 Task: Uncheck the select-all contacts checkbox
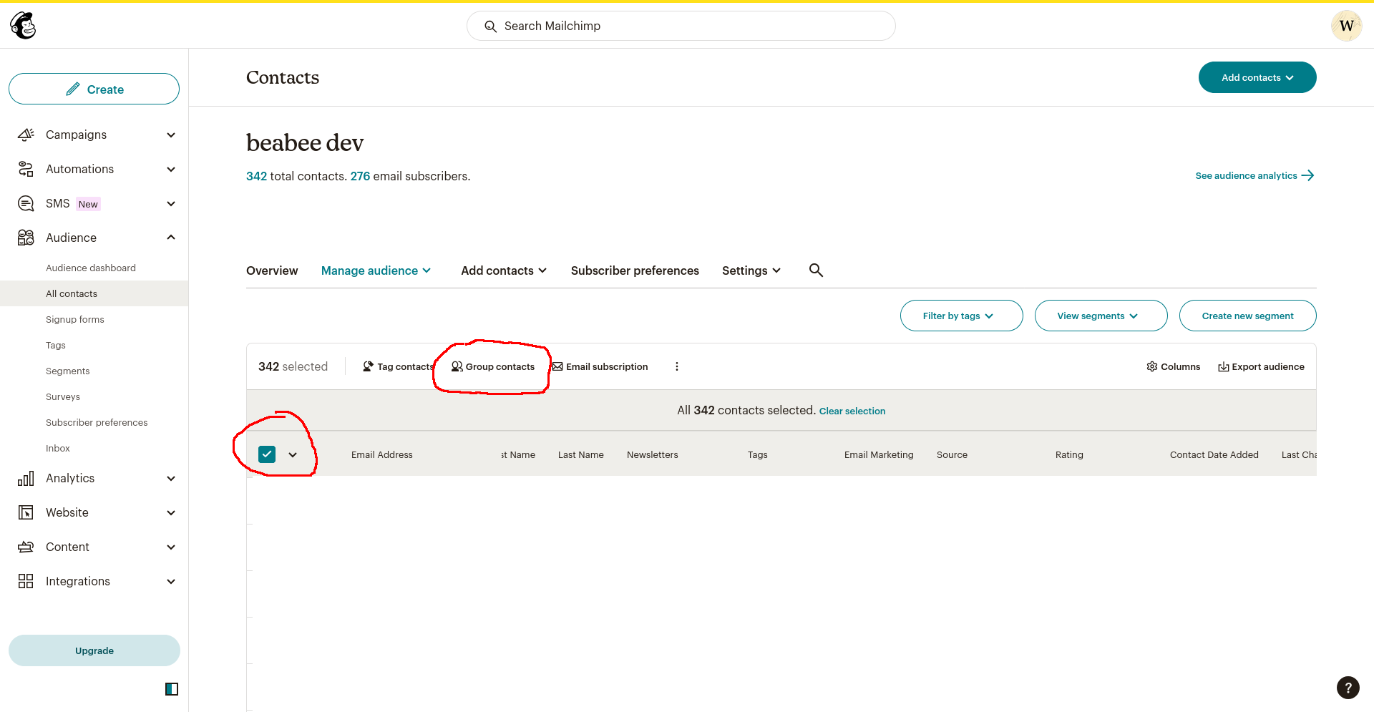[x=267, y=454]
